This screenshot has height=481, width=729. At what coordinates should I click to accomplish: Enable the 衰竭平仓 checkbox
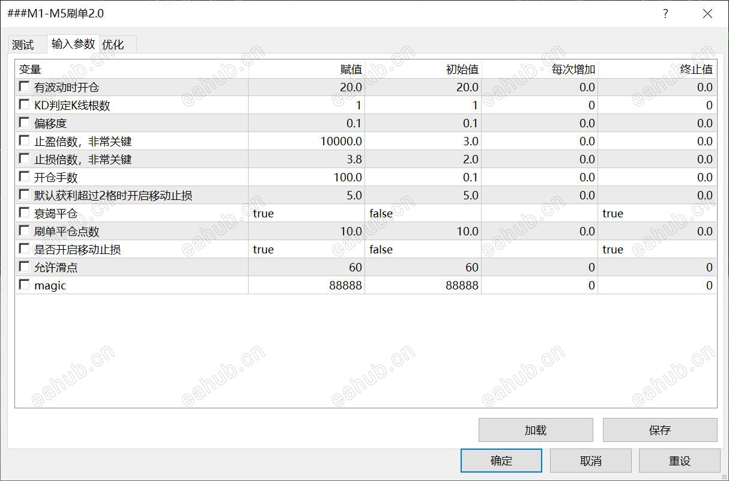click(24, 213)
